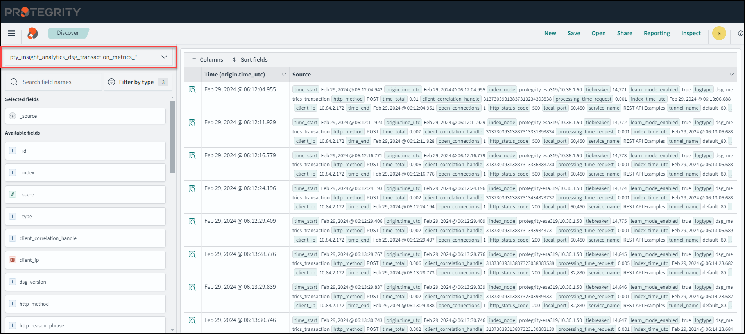Screen dimensions: 745x334
Task: Open the help icon at top right
Action: (x=740, y=33)
